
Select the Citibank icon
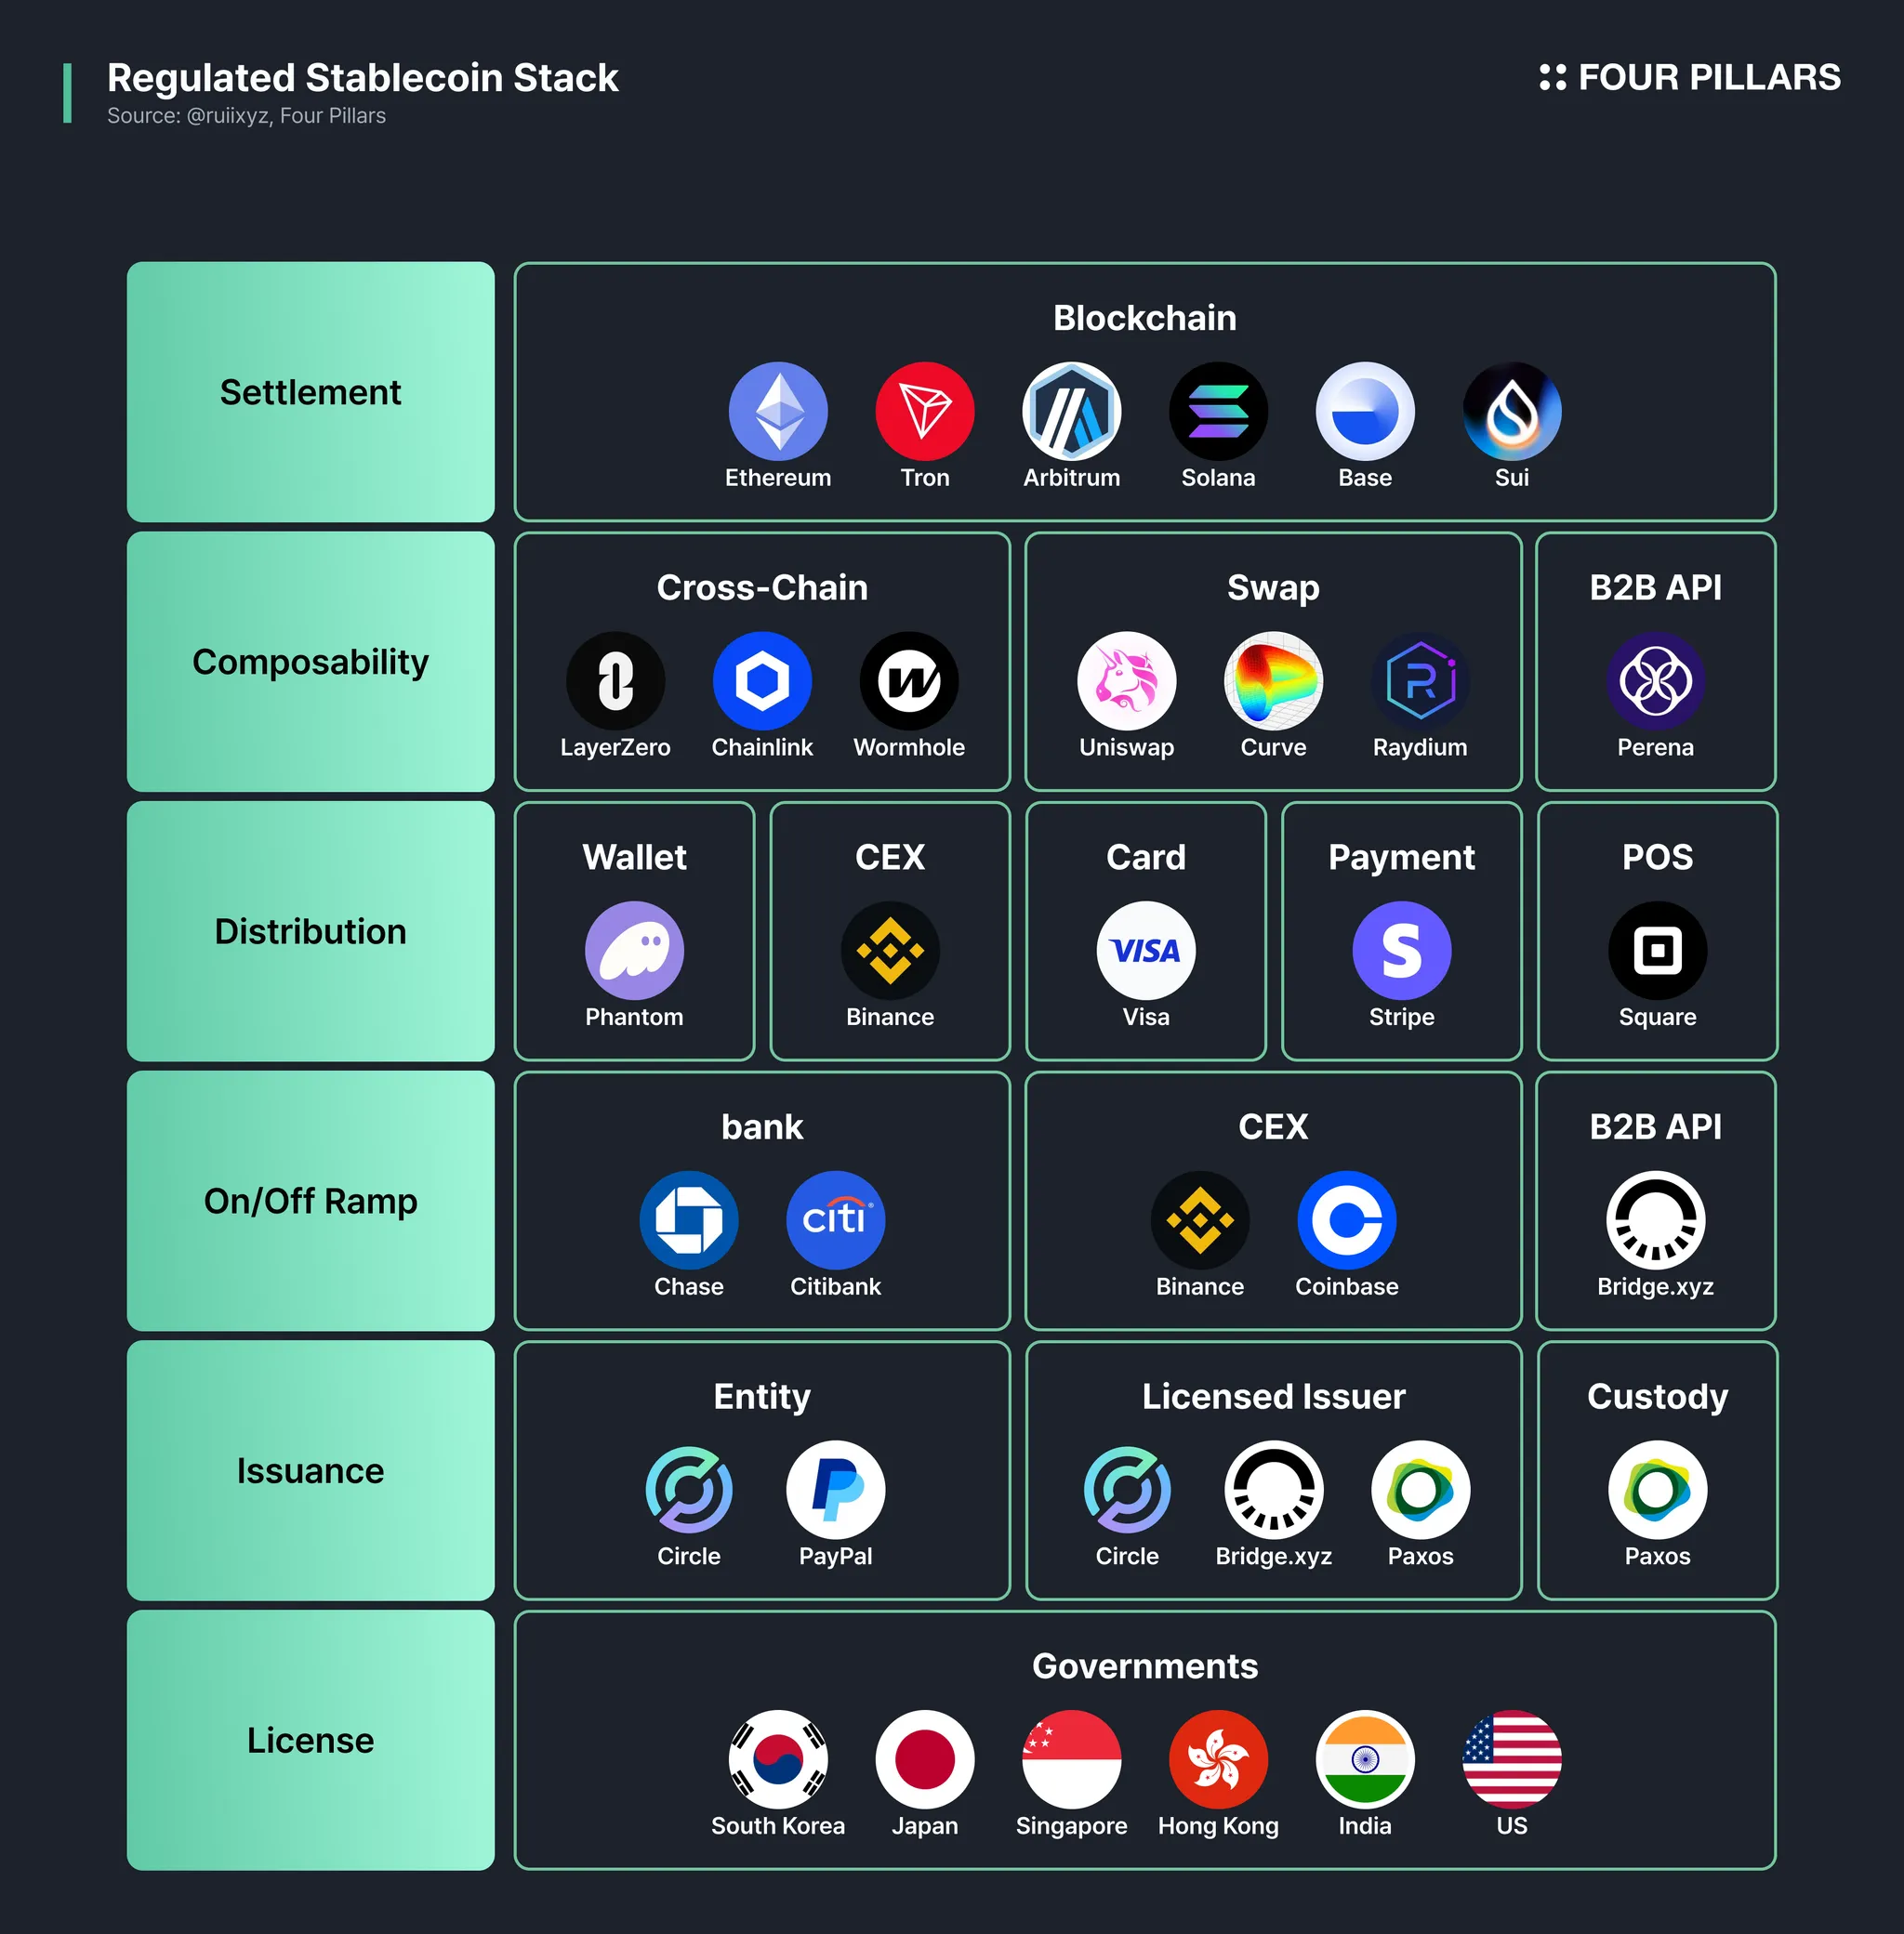[836, 1220]
